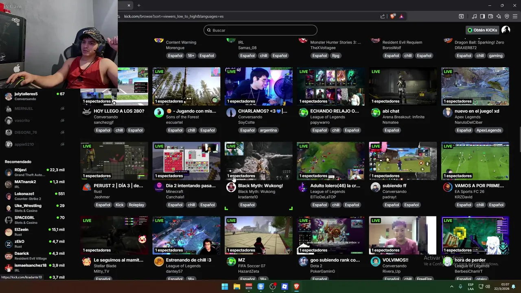Open the Sons of the Forest stream thumbnail
Screen dimensions: 521x293
point(186,86)
